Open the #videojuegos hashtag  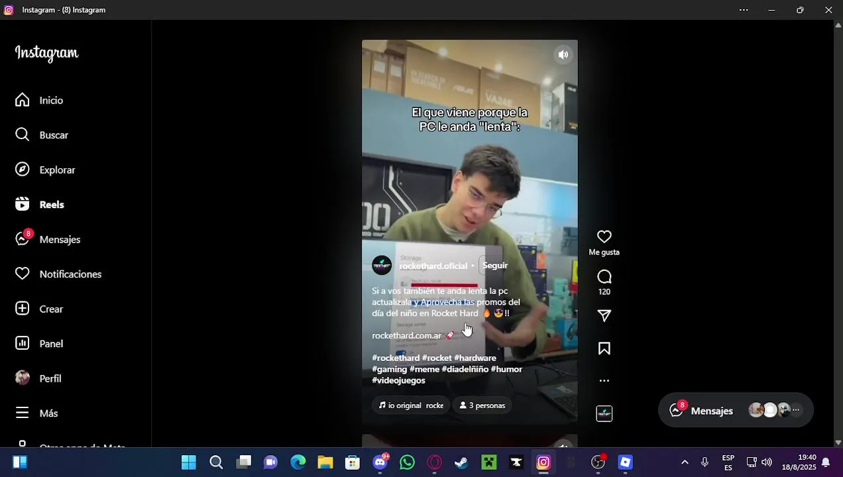click(x=398, y=380)
